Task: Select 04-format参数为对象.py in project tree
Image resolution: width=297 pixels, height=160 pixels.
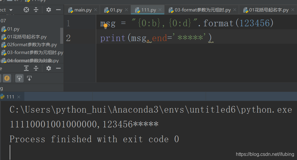Action: 33,60
